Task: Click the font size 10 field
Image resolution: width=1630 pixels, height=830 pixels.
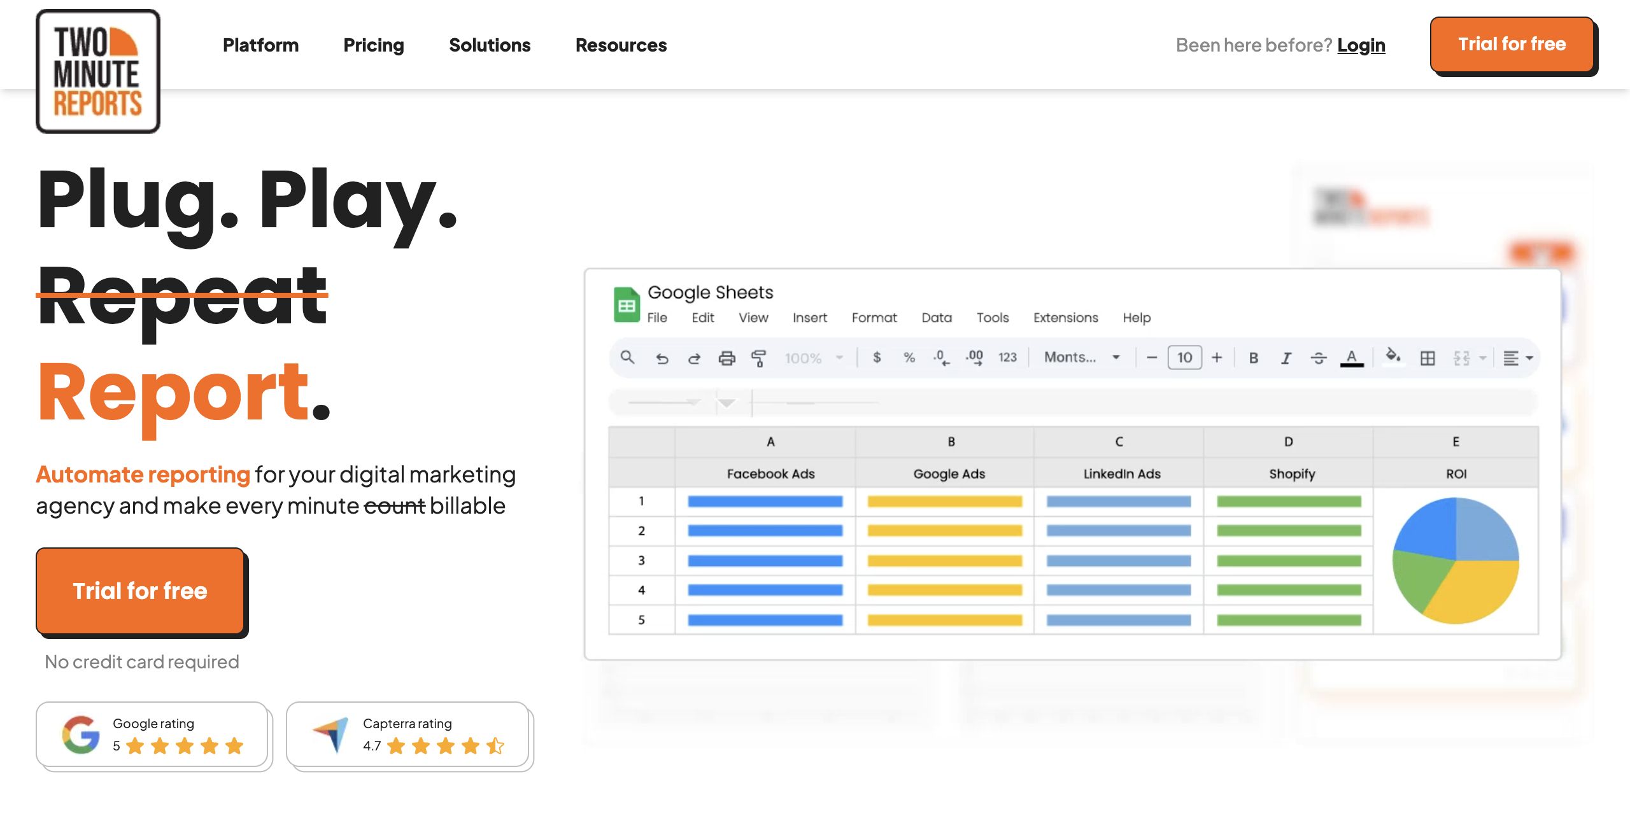Action: [x=1184, y=358]
